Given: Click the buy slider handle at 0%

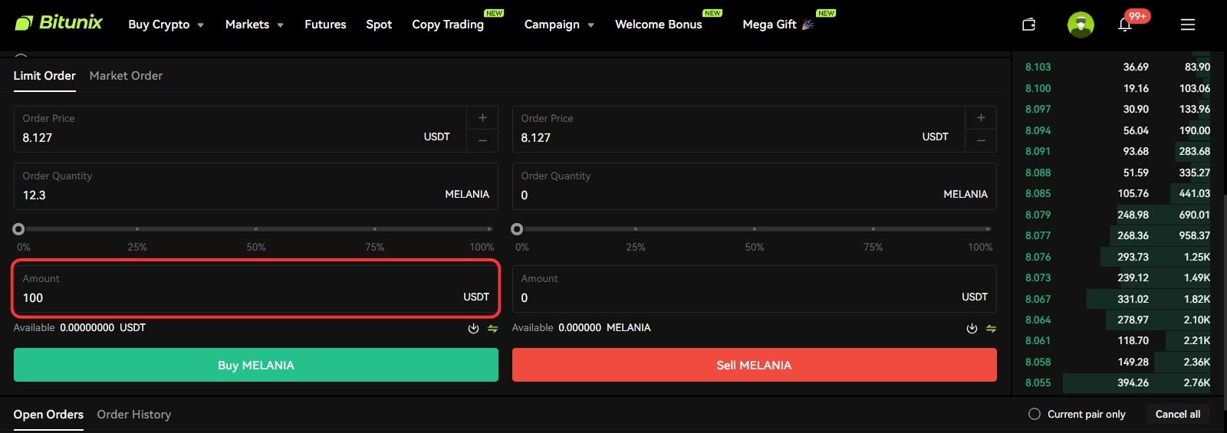Looking at the screenshot, I should click(x=18, y=229).
